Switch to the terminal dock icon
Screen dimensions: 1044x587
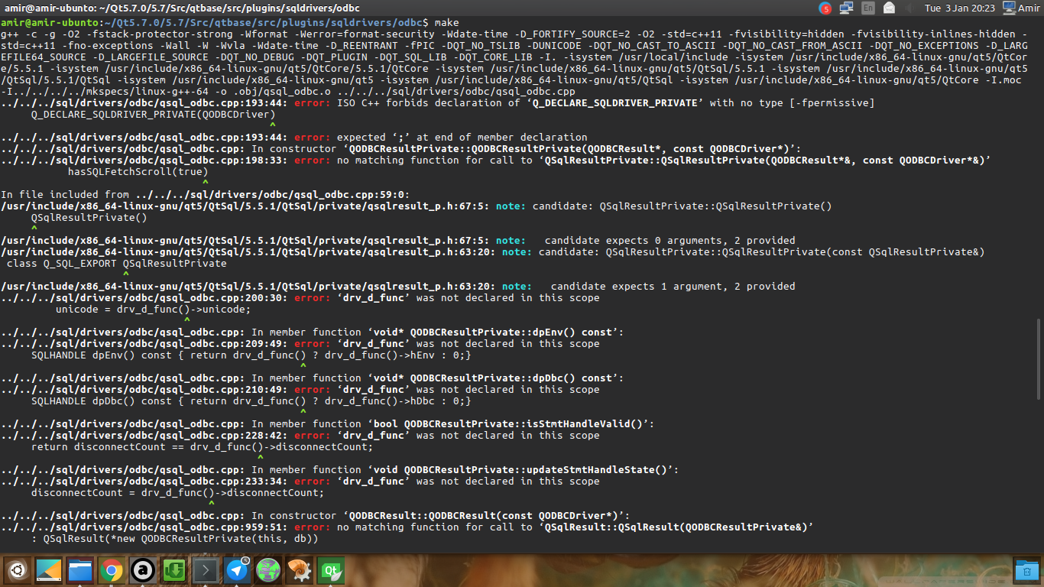click(x=206, y=570)
